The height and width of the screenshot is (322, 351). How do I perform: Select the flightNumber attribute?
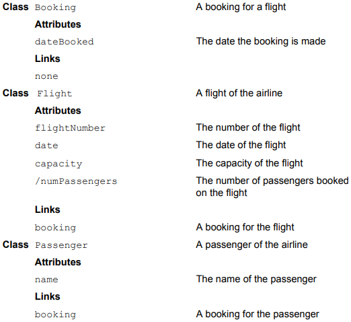click(70, 128)
